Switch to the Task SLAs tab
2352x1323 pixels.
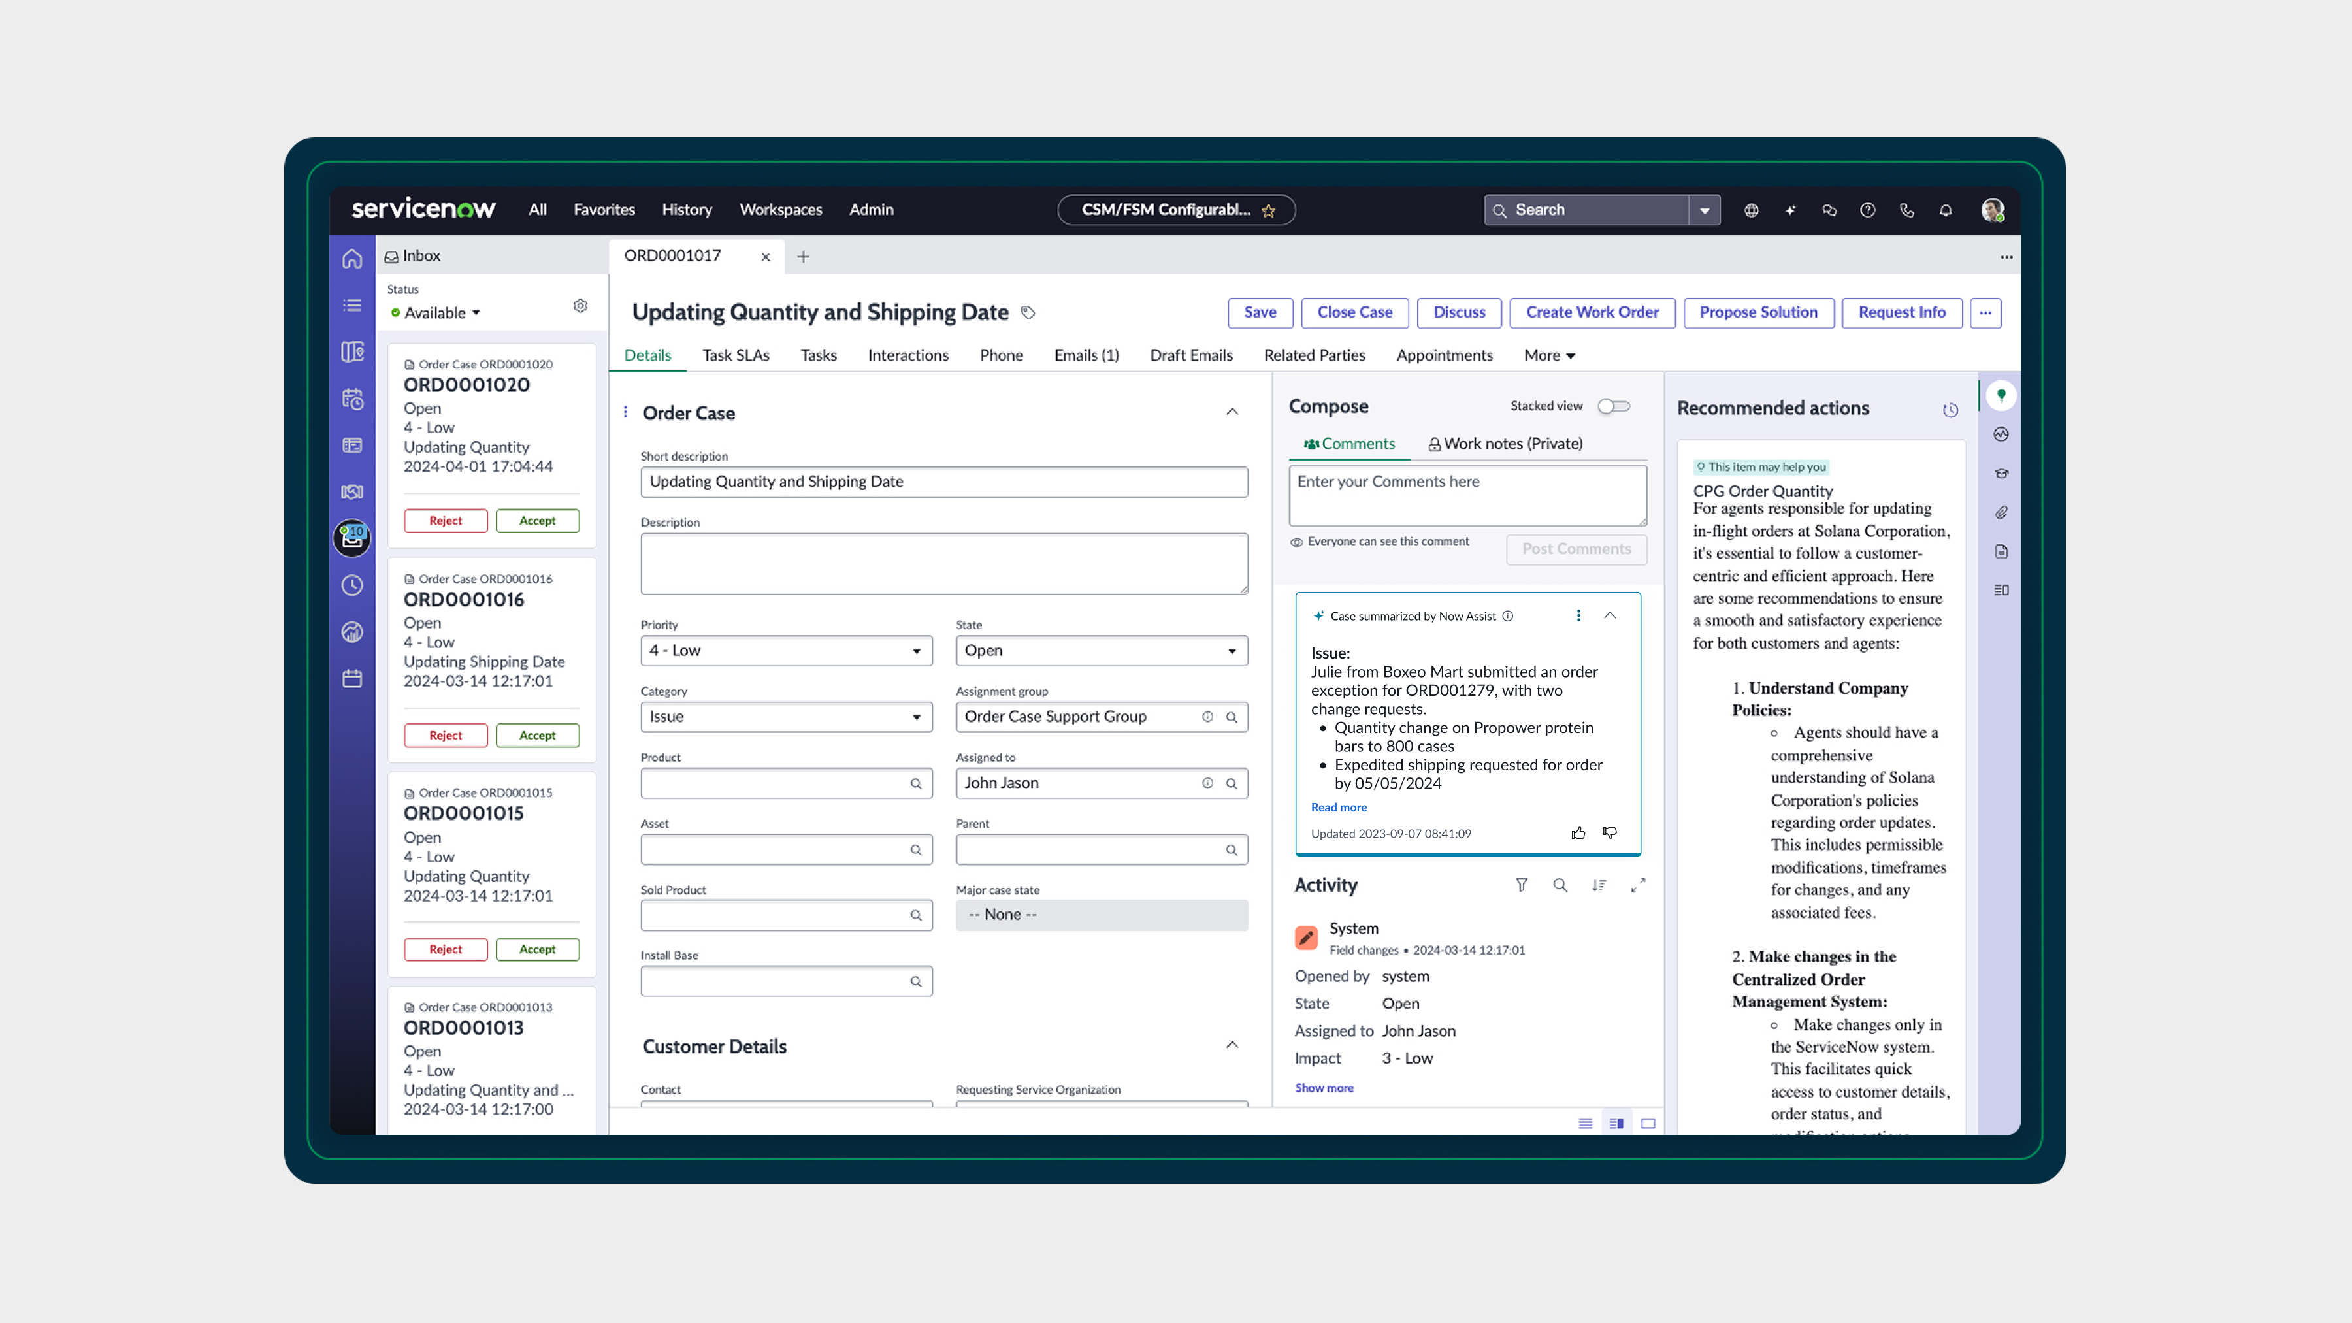tap(735, 355)
